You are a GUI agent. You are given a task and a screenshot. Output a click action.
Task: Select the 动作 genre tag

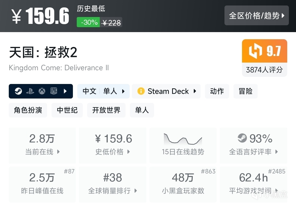(217, 91)
